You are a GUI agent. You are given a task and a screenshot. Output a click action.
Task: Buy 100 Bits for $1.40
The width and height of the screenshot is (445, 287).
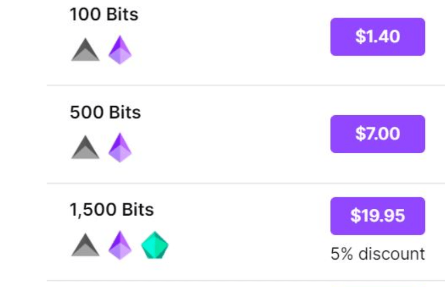378,37
